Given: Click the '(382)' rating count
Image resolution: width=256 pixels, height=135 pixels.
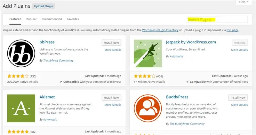Looking at the screenshot, I should pyautogui.click(x=33, y=132).
